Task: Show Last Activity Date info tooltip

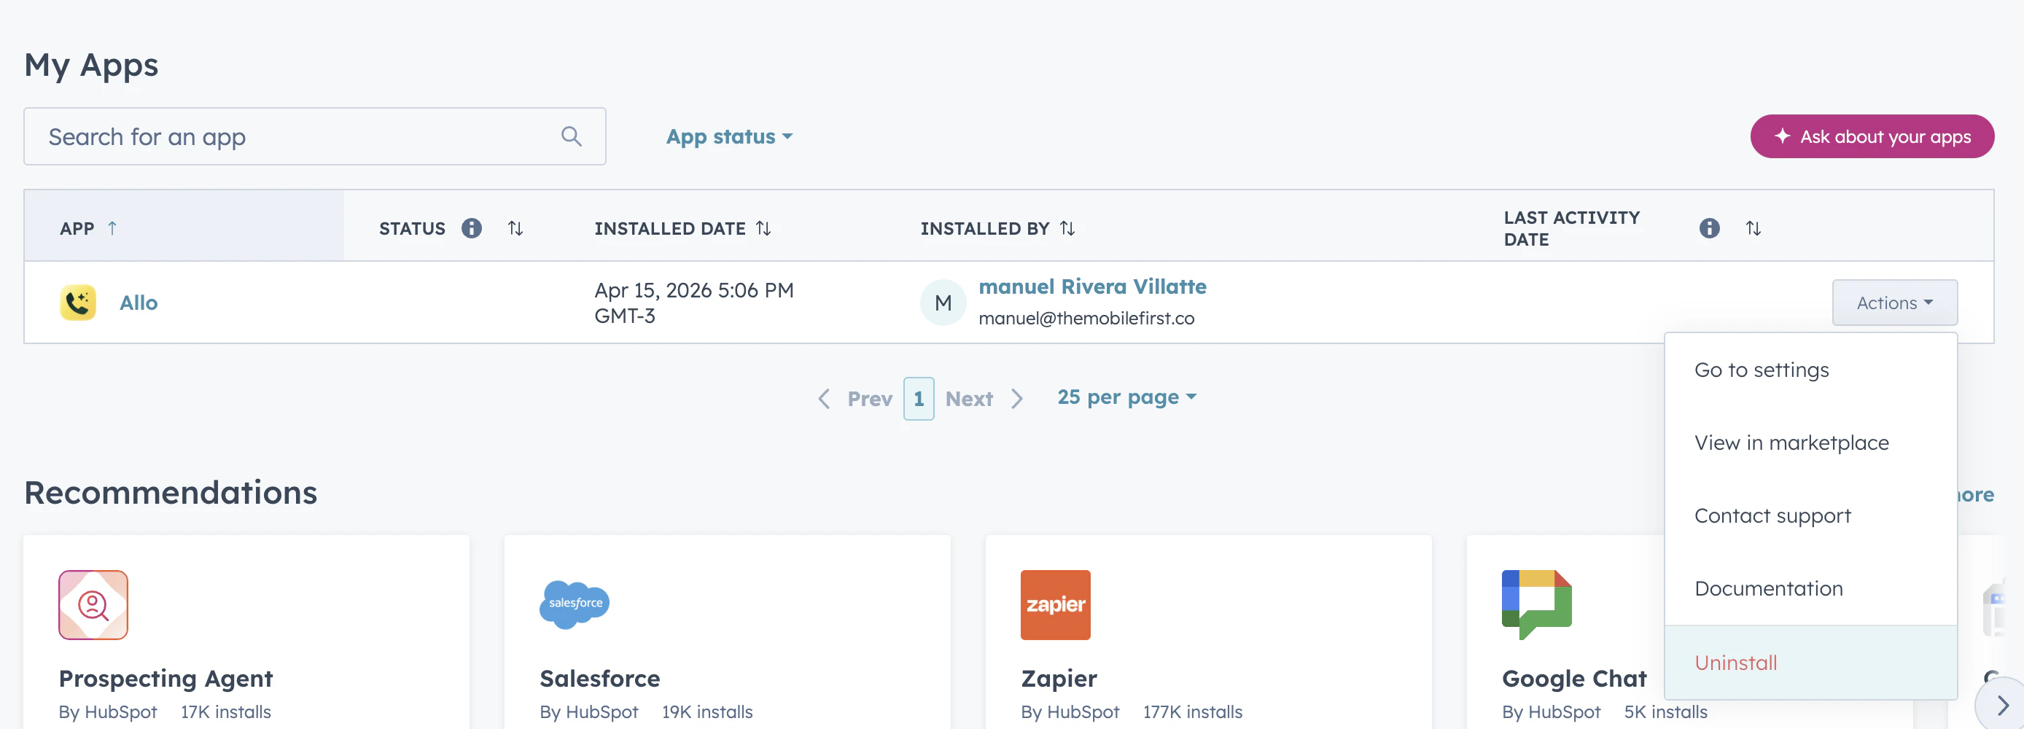Action: pos(1710,227)
